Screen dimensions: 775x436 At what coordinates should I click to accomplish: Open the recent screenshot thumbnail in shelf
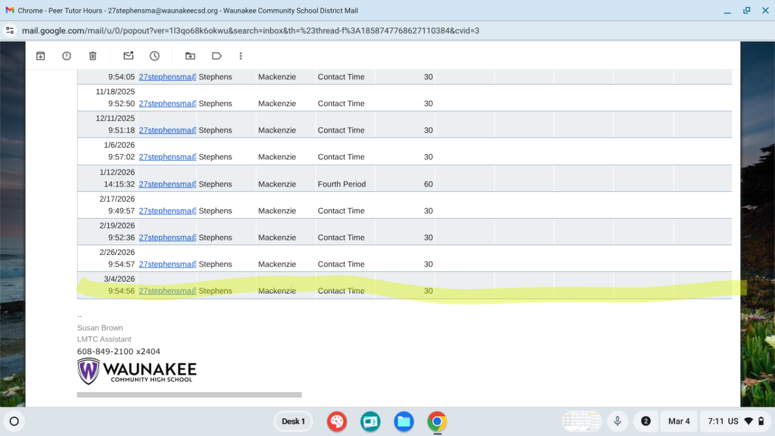pyautogui.click(x=581, y=421)
